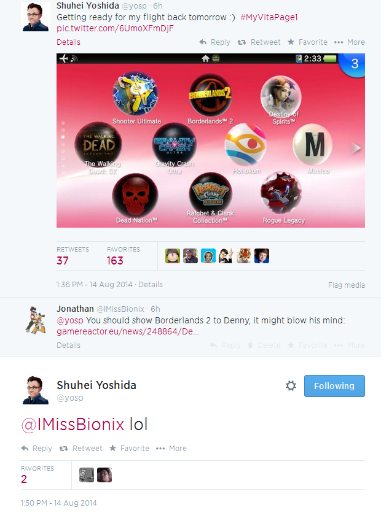Click Flag media under the image
Viewport: 381px width, 513px height.
(346, 285)
